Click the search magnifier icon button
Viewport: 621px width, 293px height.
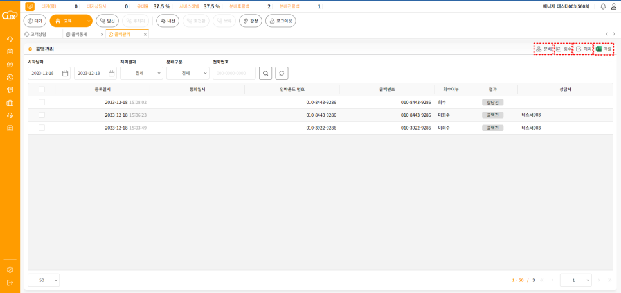coord(265,73)
